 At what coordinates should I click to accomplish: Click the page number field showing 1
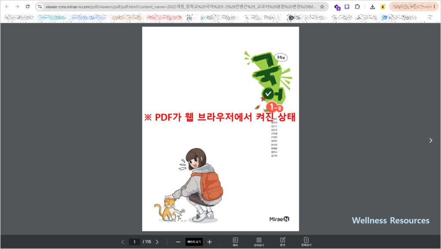(x=134, y=242)
